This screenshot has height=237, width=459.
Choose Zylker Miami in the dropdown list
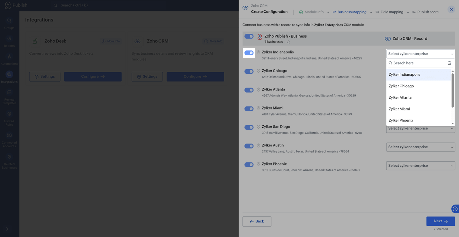click(399, 109)
